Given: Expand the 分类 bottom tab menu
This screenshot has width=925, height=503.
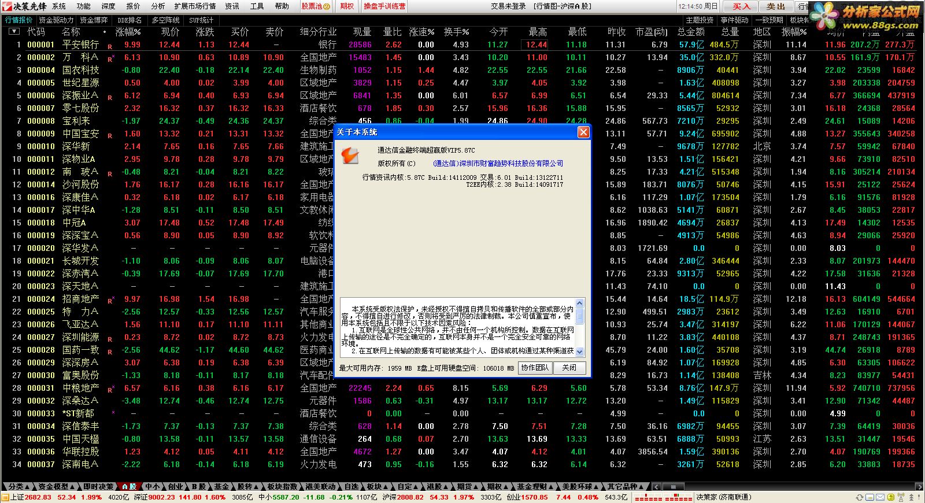Looking at the screenshot, I should point(18,487).
